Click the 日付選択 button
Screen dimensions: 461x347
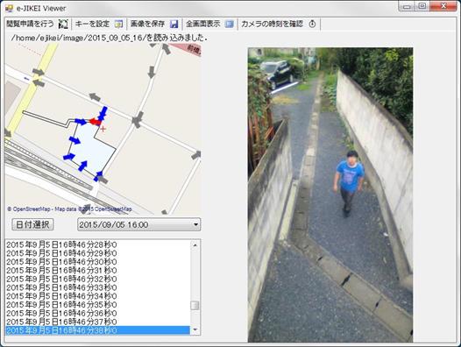click(32, 224)
